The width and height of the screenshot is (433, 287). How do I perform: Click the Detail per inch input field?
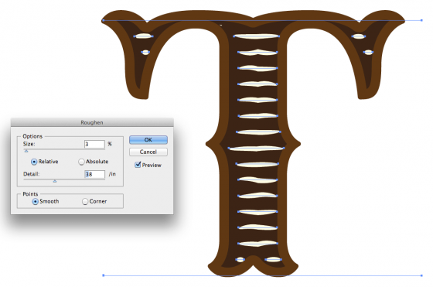94,174
